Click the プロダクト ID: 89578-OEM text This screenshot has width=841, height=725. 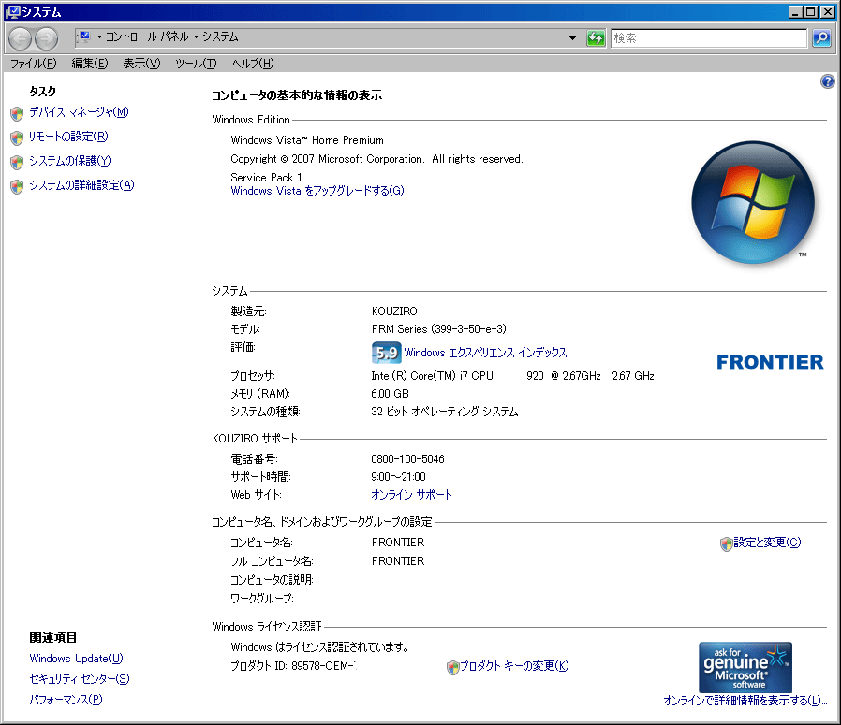click(x=293, y=666)
